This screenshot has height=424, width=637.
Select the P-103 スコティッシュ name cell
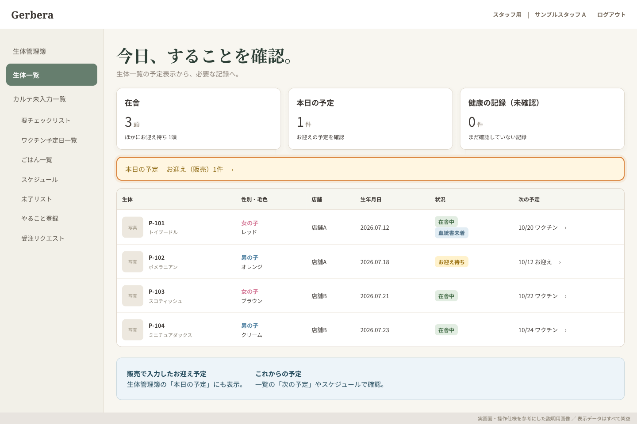pos(165,296)
